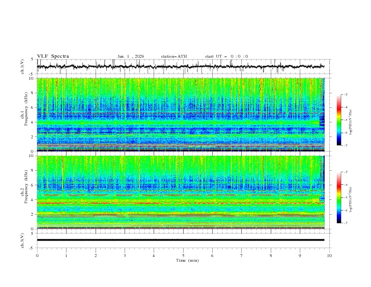Click the '8' tick on time axis

click(x=271, y=256)
